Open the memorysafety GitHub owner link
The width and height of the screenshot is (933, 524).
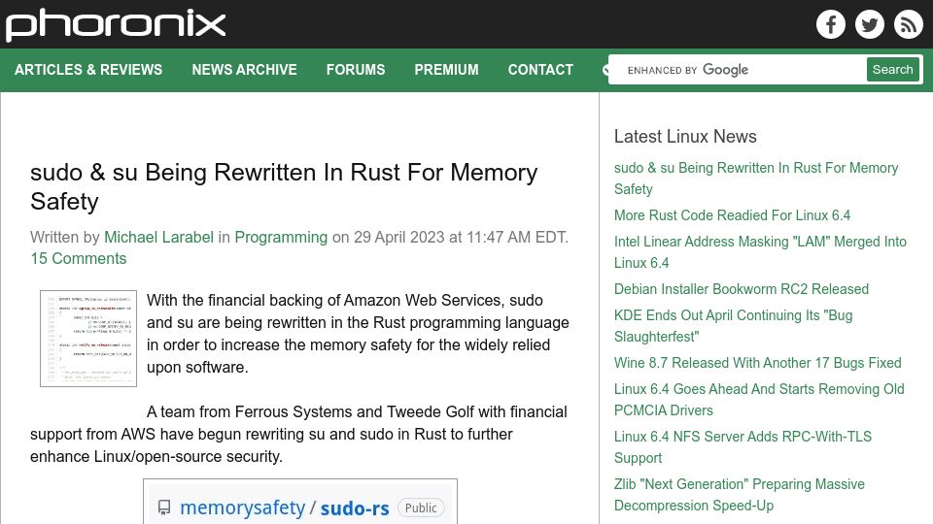click(x=242, y=508)
